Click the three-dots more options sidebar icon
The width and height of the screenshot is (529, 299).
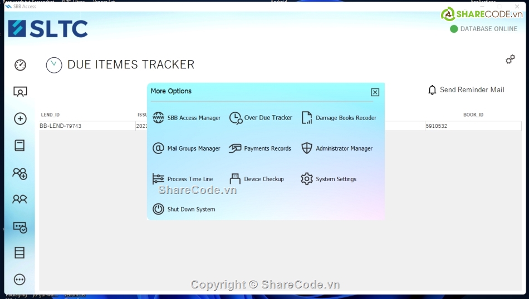20,280
